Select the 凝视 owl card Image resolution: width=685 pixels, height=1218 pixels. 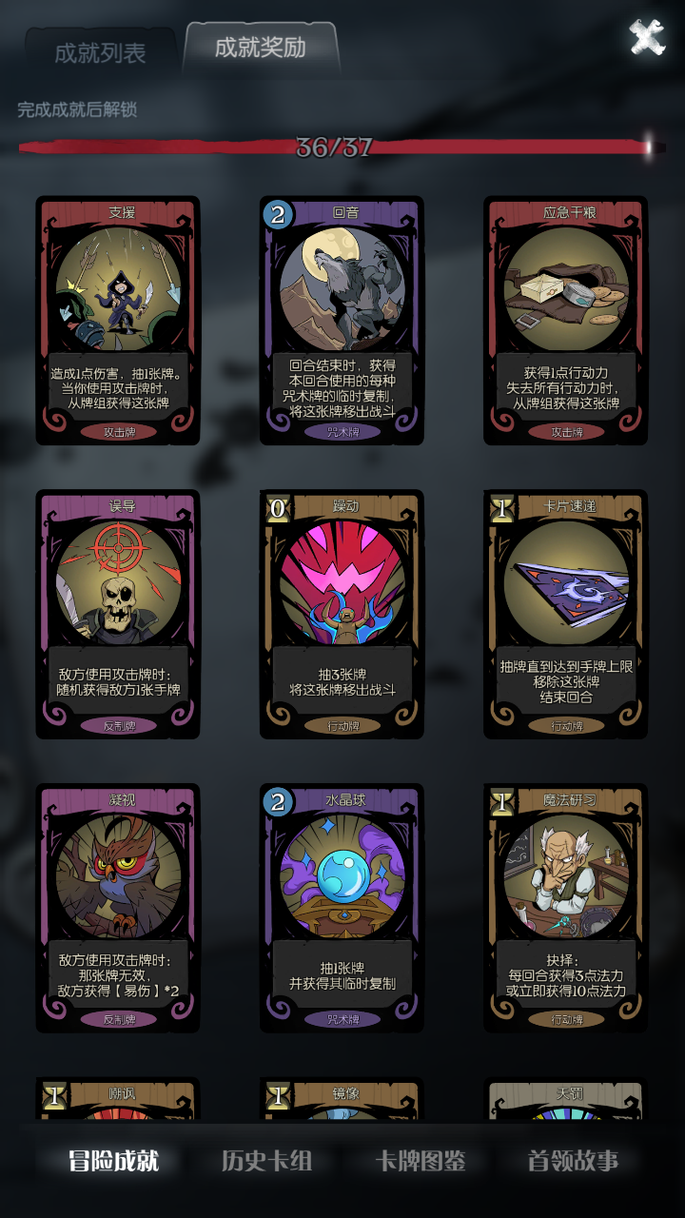(x=118, y=909)
